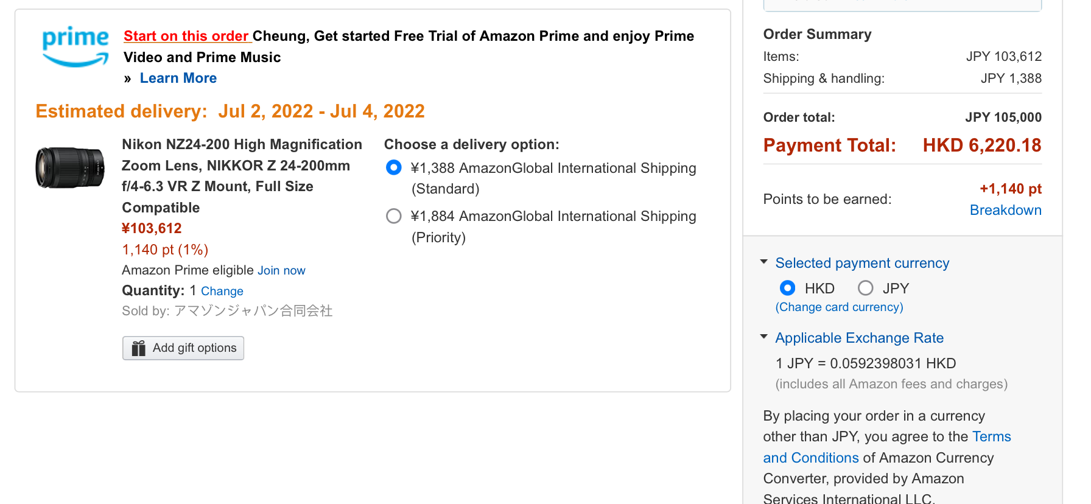Click the Change card currency link

pyautogui.click(x=839, y=307)
